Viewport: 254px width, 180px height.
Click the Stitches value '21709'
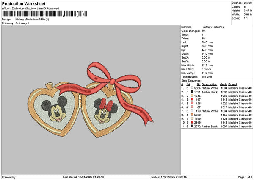pos(248,3)
